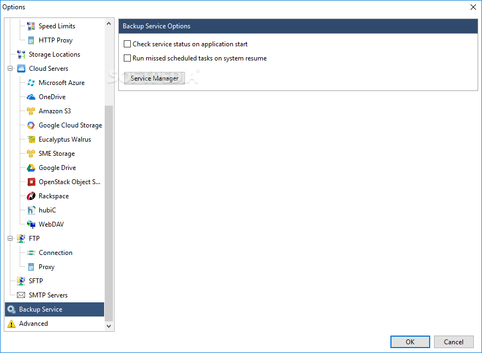Image resolution: width=482 pixels, height=353 pixels.
Task: Click the Amazon S3 icon
Action: tap(31, 111)
